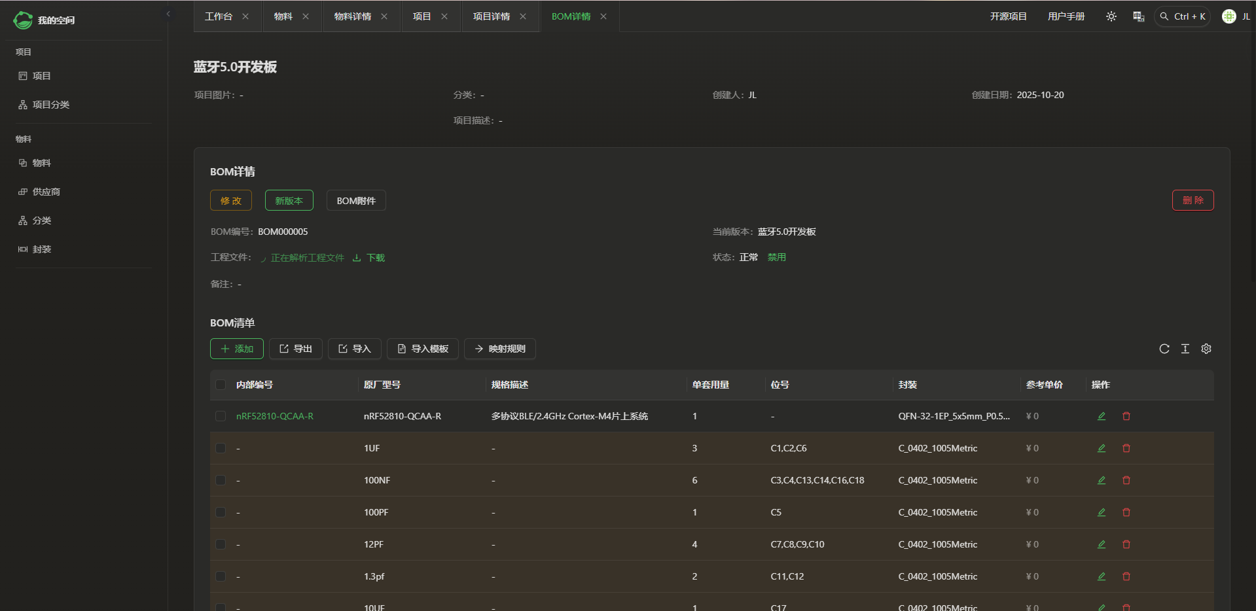Toggle the select-all checkbox in table header
The height and width of the screenshot is (611, 1256).
tap(221, 385)
